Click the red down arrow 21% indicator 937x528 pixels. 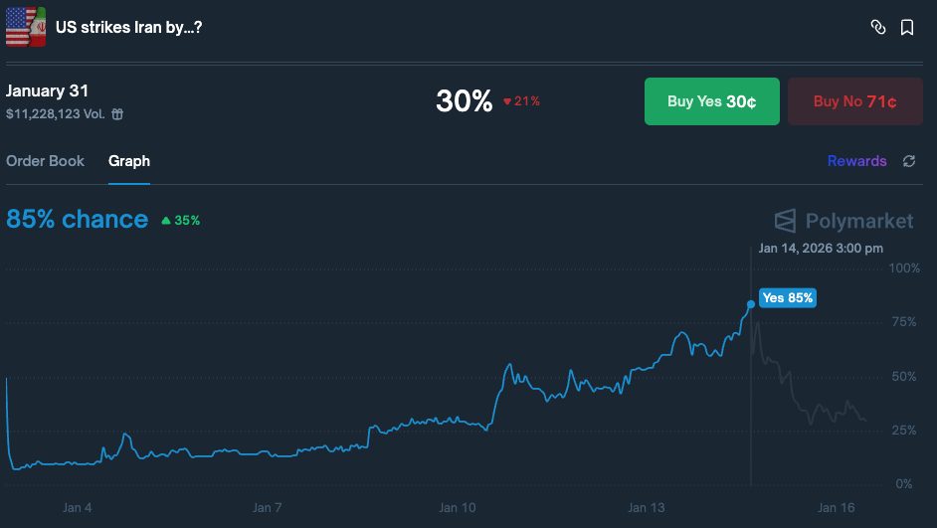pos(521,101)
